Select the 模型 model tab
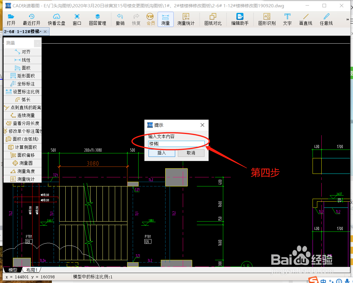This screenshot has width=353, height=283. click(x=13, y=270)
